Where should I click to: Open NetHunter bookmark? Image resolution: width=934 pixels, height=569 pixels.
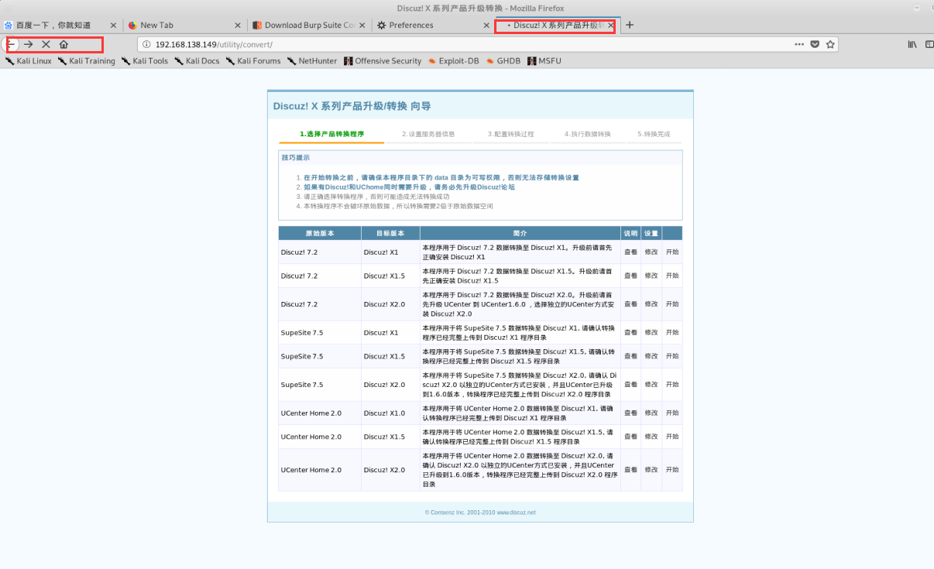(313, 60)
